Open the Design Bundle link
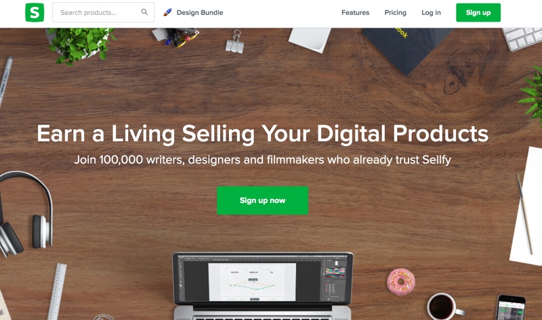This screenshot has height=320, width=542. (x=199, y=12)
